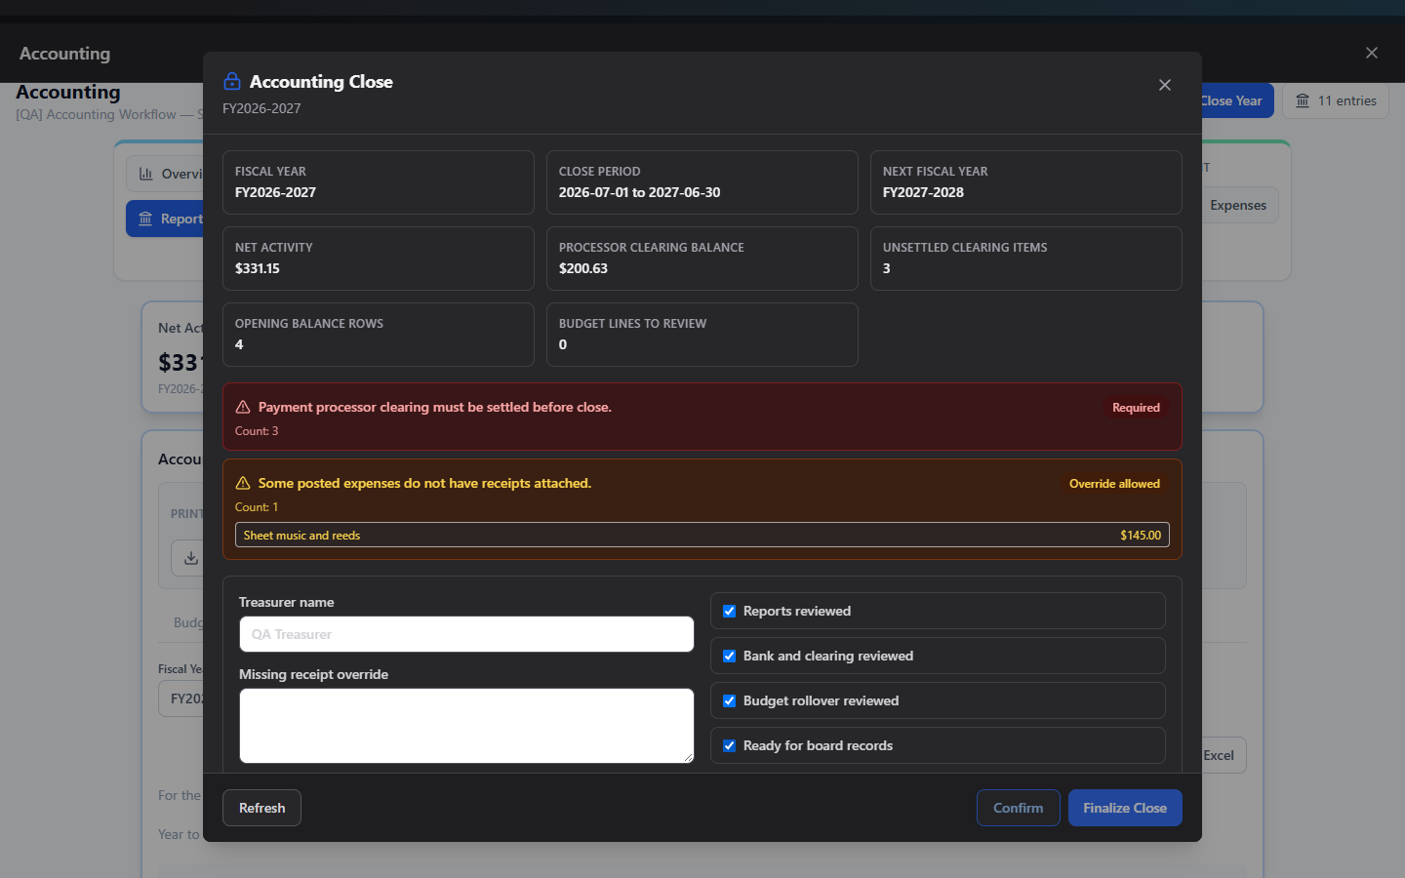Click the Net Activity value $331.15
The width and height of the screenshot is (1405, 878).
click(x=258, y=268)
